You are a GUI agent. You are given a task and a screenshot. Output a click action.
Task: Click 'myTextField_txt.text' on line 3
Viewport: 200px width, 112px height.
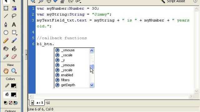(62, 21)
